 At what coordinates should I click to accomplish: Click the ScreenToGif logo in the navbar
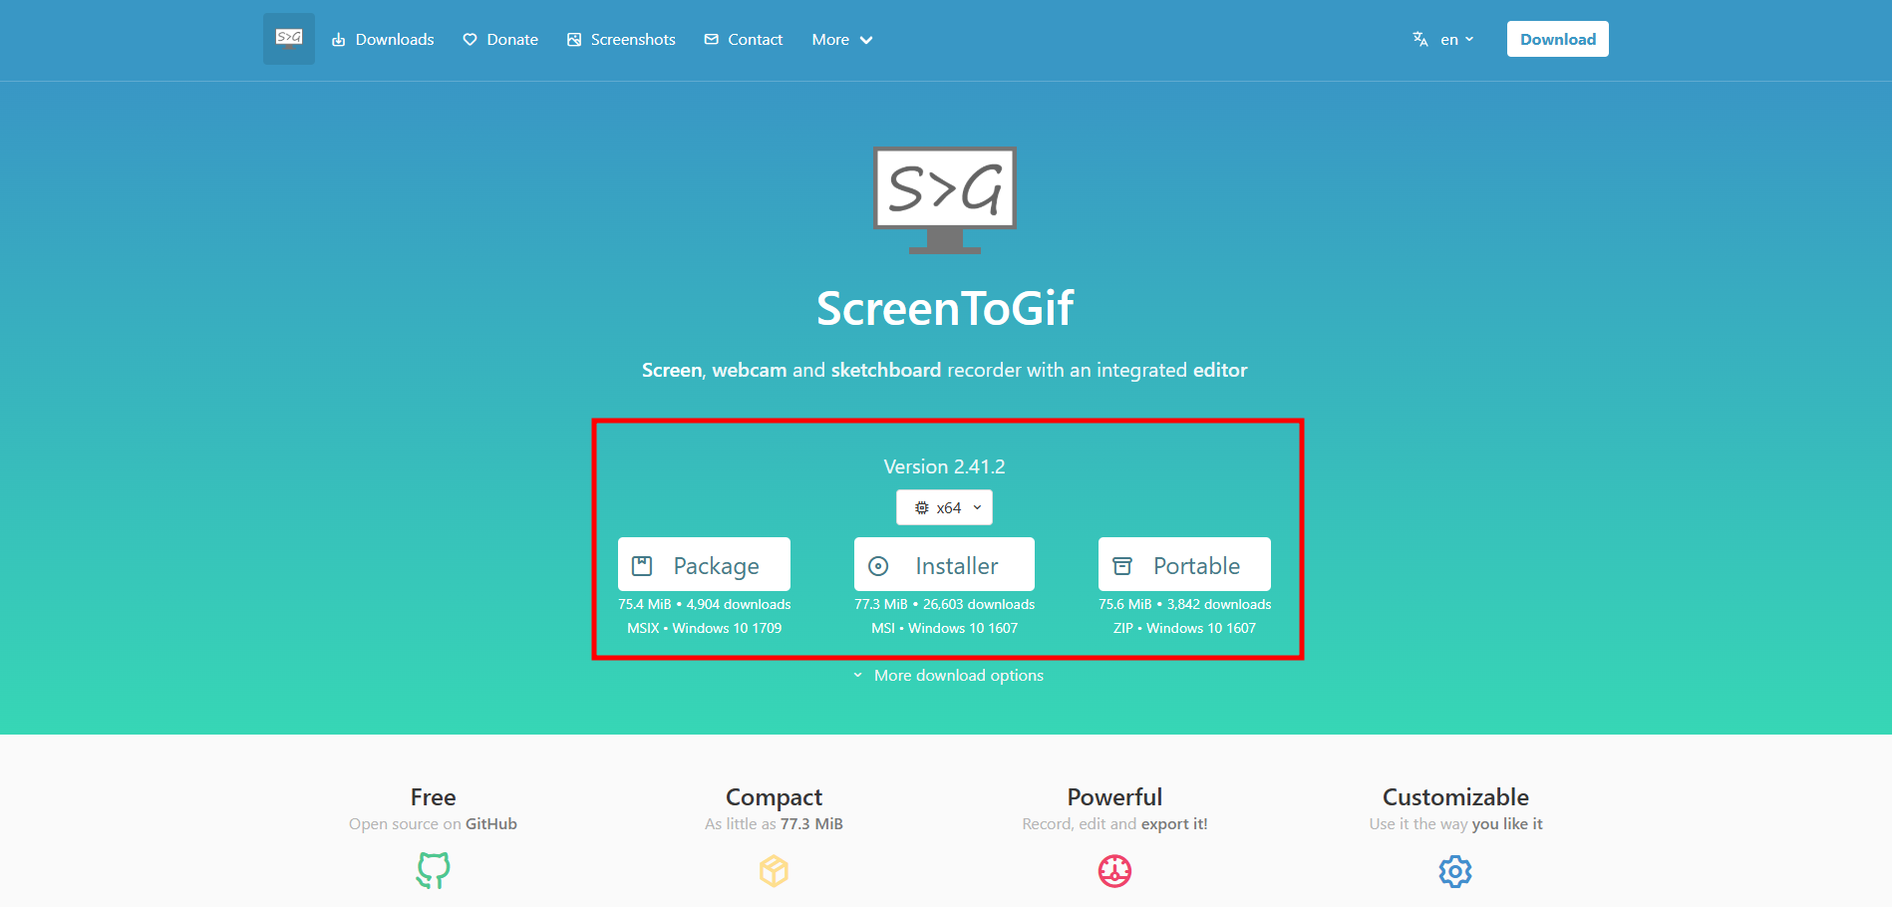coord(289,39)
